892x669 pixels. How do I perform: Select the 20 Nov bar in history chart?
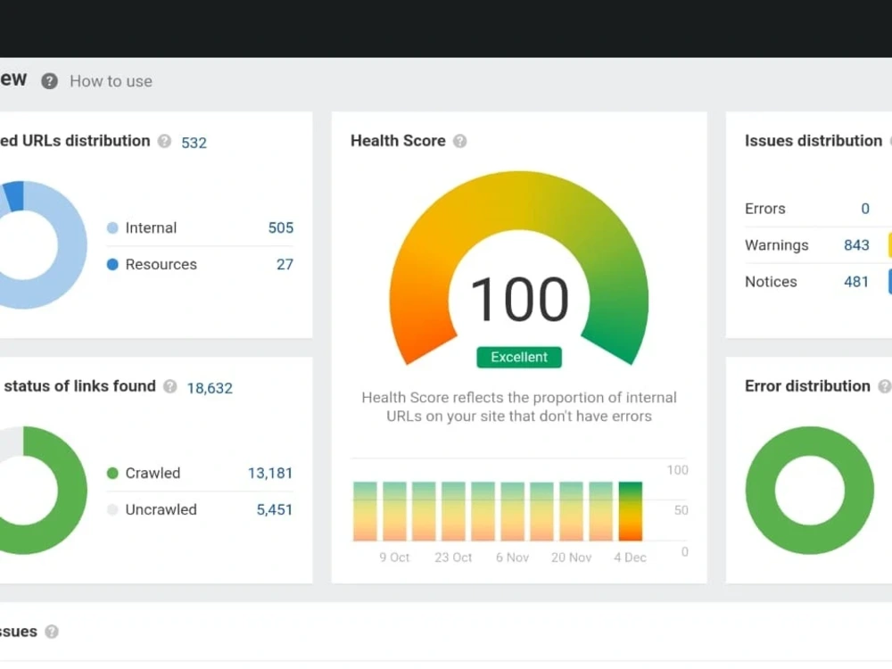tap(571, 511)
